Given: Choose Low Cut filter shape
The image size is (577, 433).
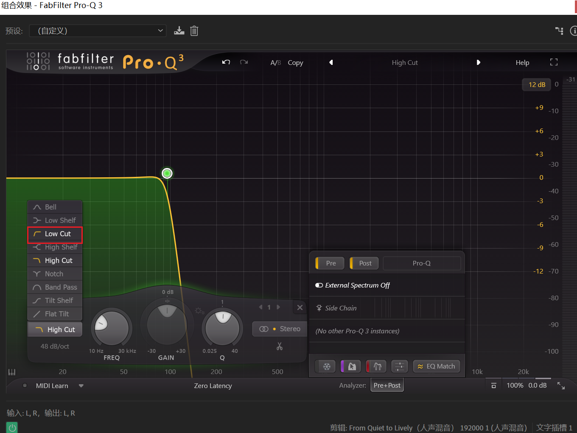Looking at the screenshot, I should click(55, 234).
